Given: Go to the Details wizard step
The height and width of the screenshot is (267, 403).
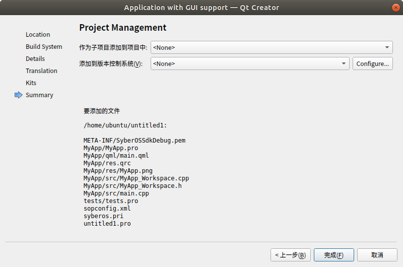Looking at the screenshot, I should pos(35,59).
